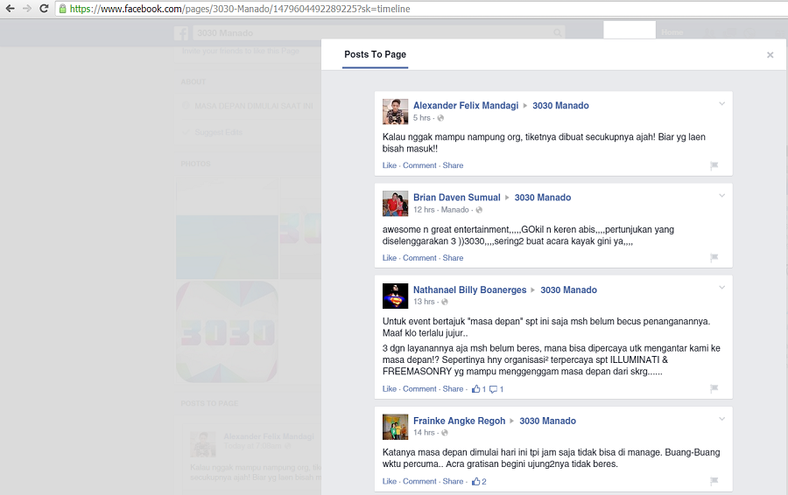Click the browser back arrow
Viewport: 788px width, 495px height.
[x=10, y=9]
